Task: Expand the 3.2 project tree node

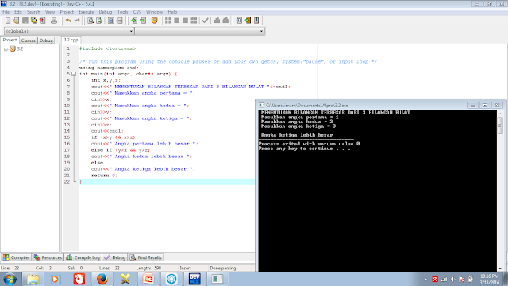Action: (x=6, y=49)
